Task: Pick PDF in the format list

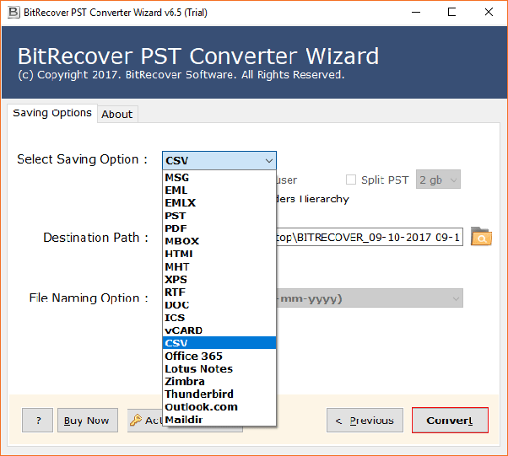Action: coord(219,228)
